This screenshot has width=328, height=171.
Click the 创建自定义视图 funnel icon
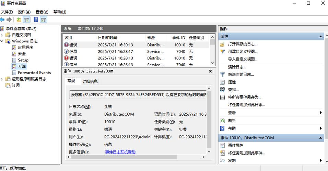[x=222, y=52]
